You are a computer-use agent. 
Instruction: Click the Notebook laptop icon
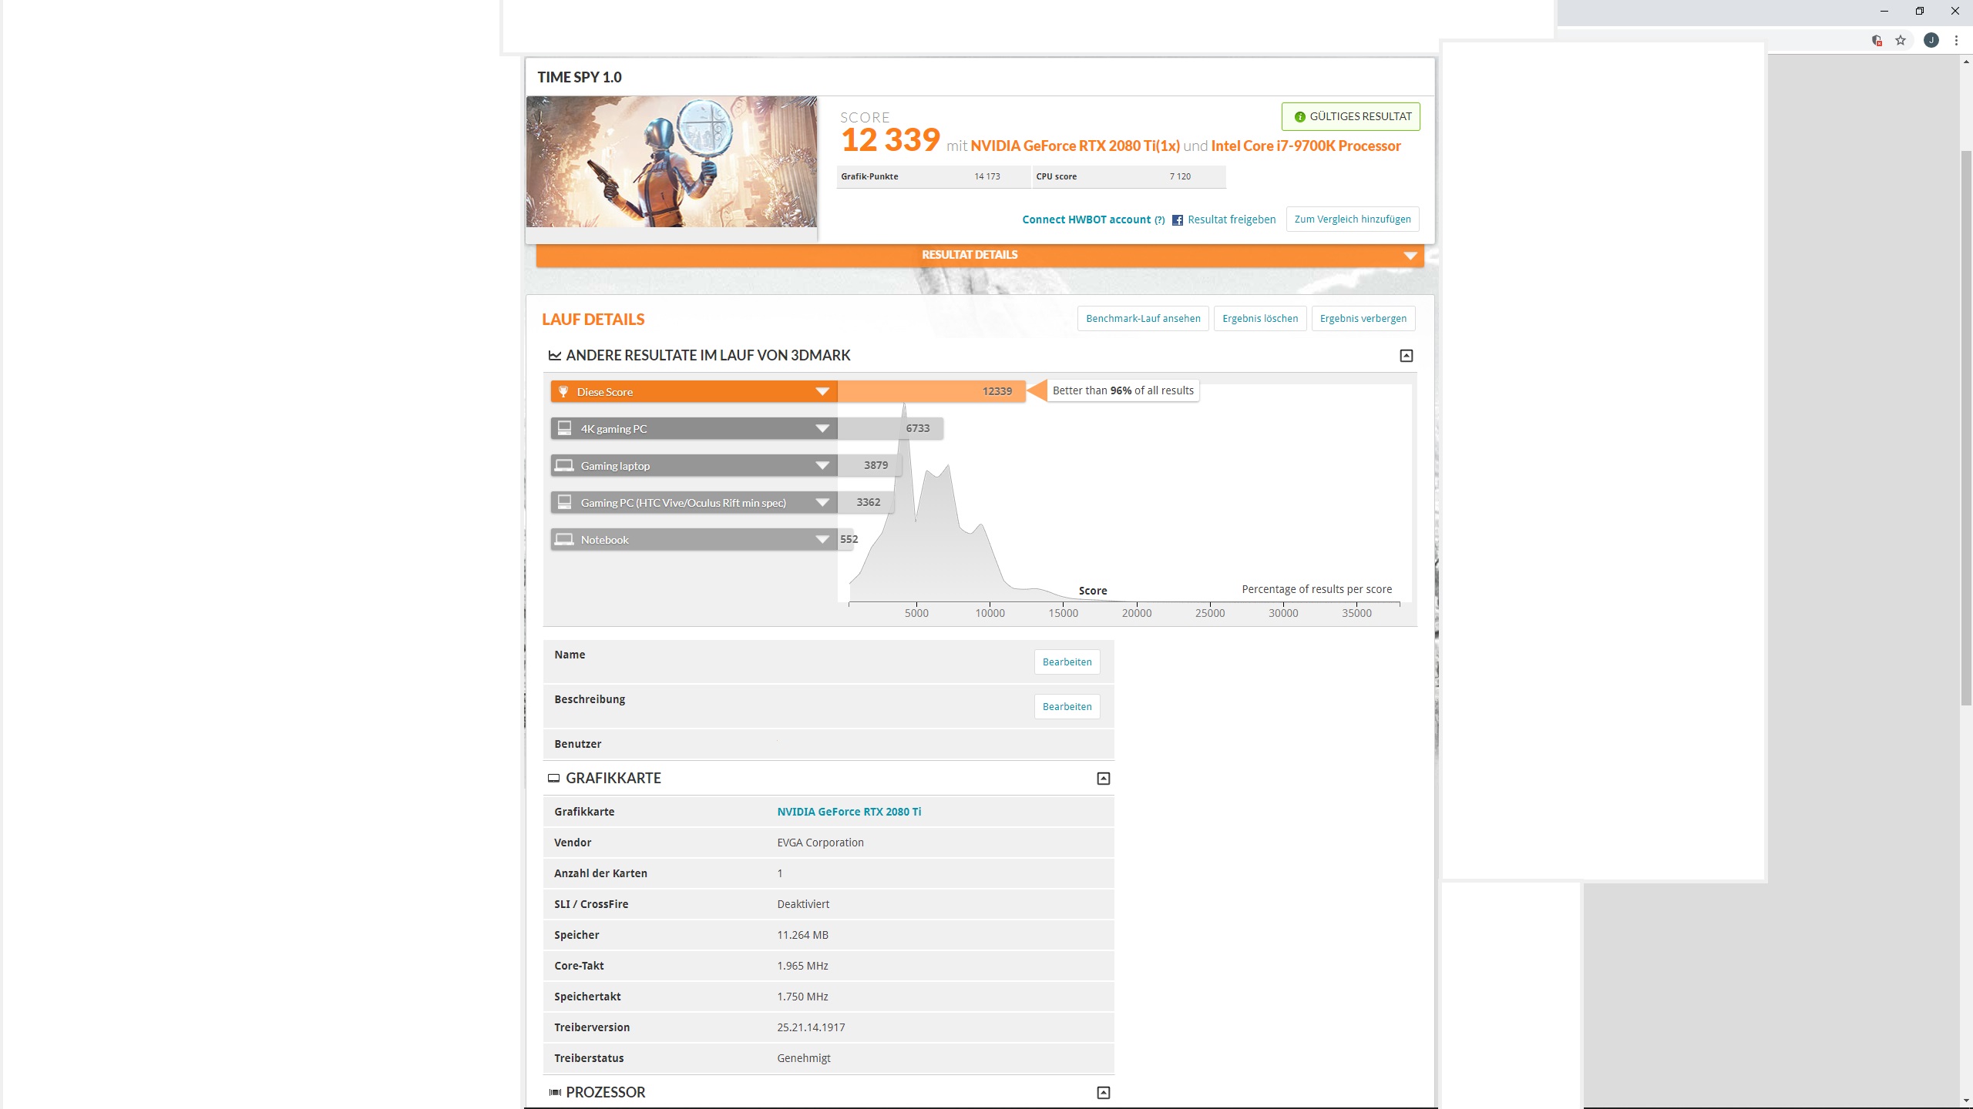564,539
